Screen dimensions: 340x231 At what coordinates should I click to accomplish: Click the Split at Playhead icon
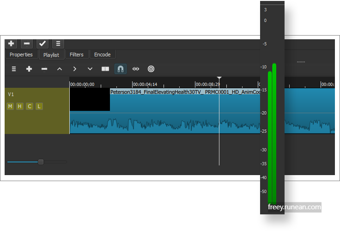click(x=105, y=69)
